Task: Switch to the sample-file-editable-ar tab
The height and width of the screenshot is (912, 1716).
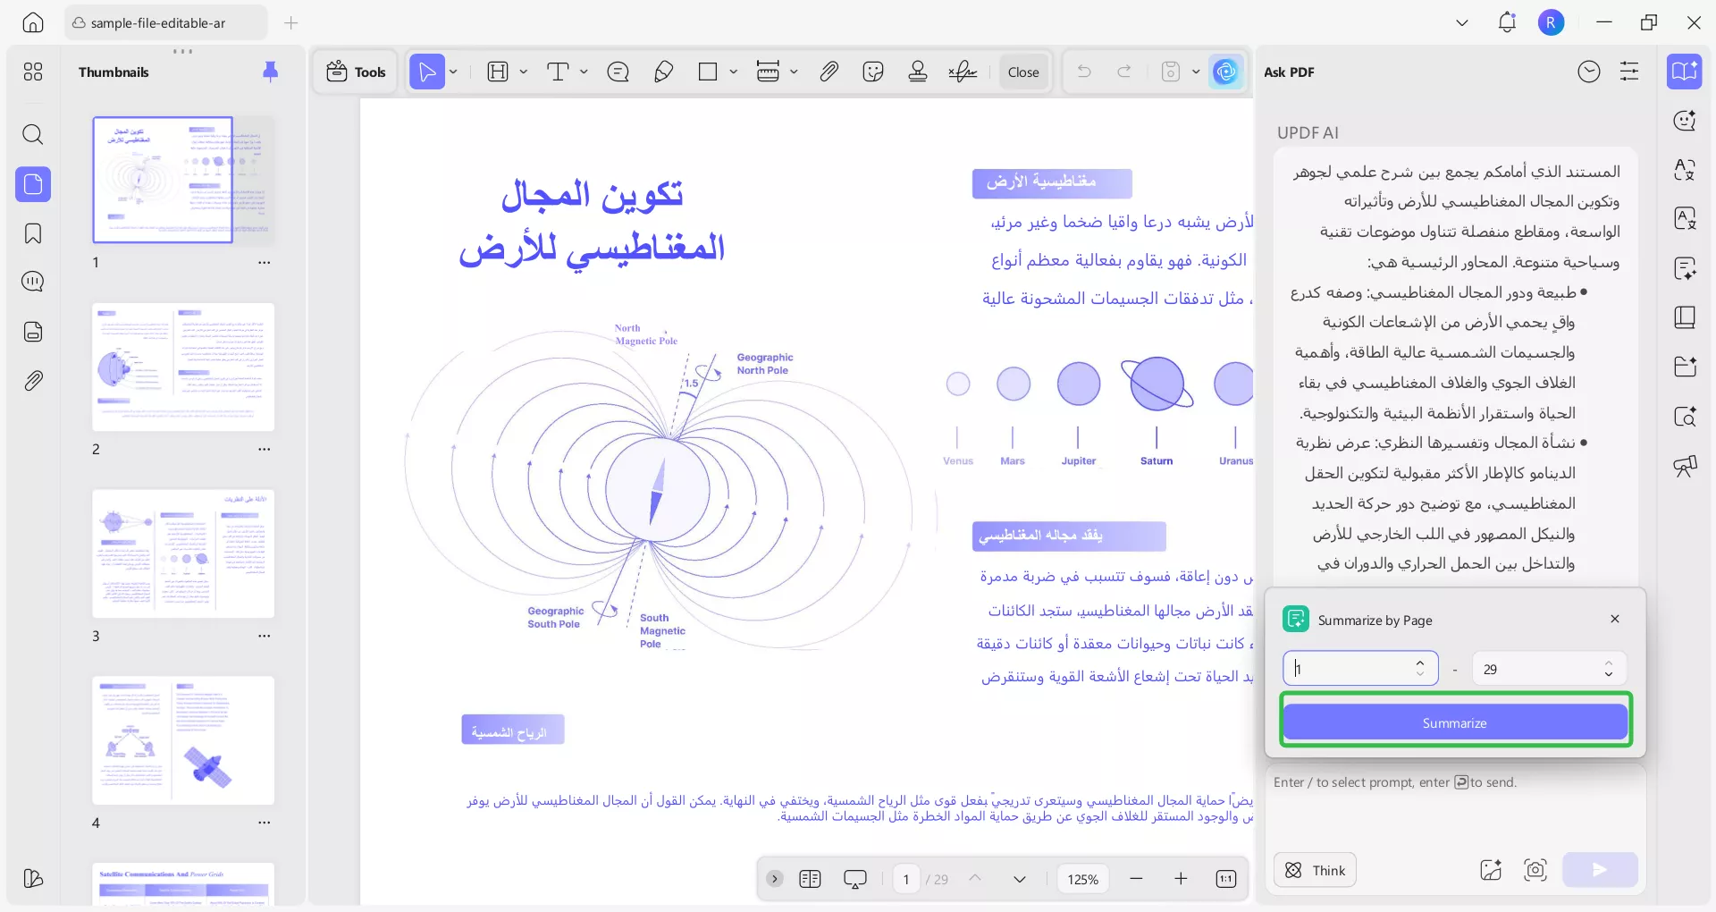Action: tap(166, 23)
